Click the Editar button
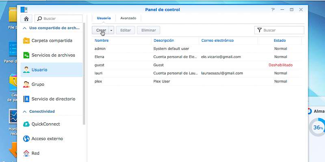Viewport: 325px width, 162px height. pos(126,30)
